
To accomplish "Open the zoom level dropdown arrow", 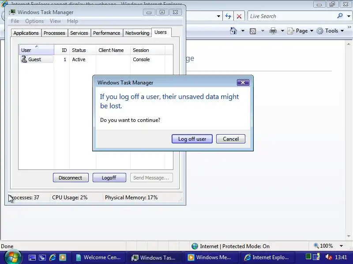I will 341,246.
